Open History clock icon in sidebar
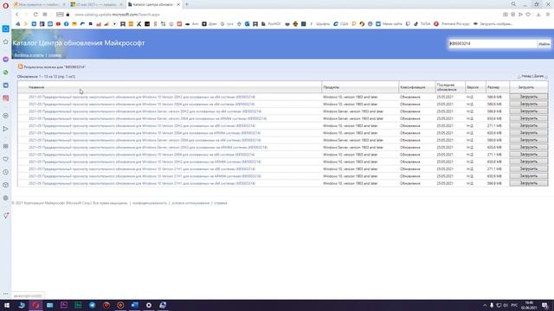 click(x=6, y=172)
